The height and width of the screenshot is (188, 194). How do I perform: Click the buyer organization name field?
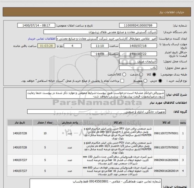click(100, 32)
